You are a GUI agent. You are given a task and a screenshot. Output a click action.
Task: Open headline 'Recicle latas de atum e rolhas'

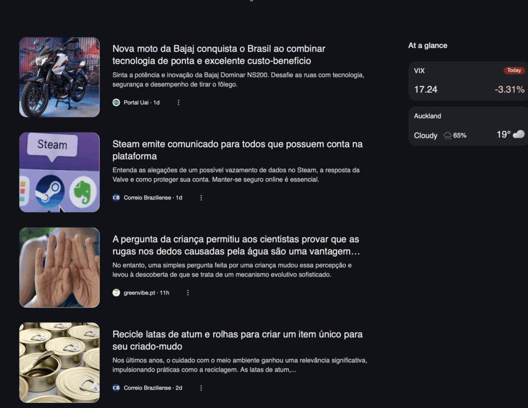click(x=237, y=340)
